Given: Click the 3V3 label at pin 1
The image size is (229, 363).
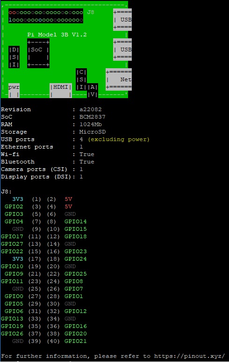Looking at the screenshot, I should coord(18,199).
